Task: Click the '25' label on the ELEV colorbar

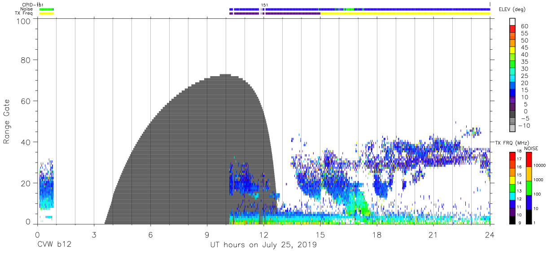Action: (x=525, y=76)
